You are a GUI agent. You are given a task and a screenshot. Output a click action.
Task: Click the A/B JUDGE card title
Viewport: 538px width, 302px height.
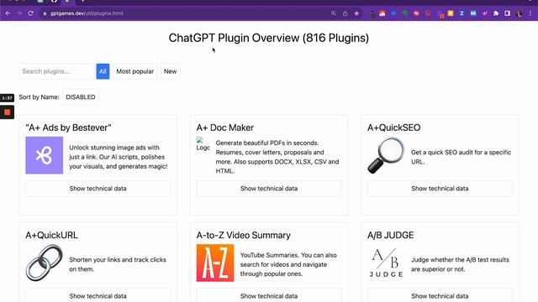390,235
